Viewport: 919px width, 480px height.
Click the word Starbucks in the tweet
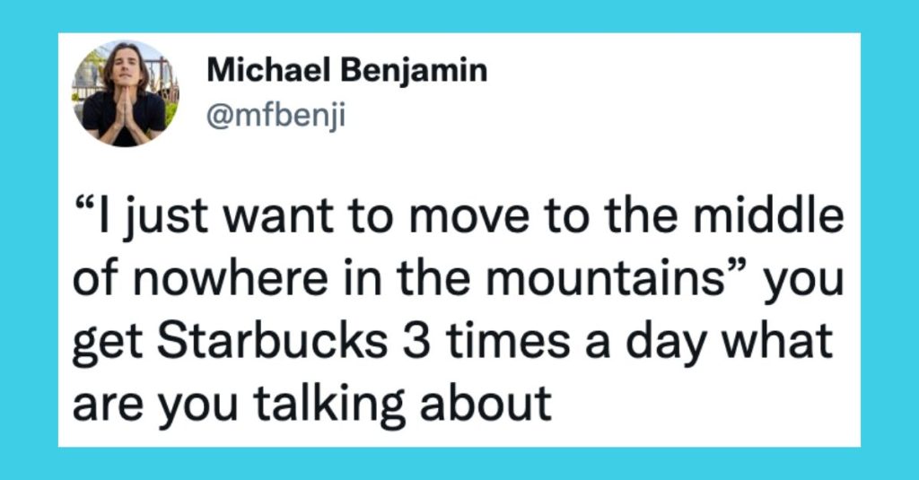pyautogui.click(x=273, y=341)
